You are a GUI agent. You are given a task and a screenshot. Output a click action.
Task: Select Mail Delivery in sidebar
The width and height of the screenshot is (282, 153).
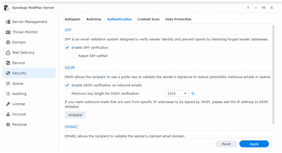[x=29, y=53]
